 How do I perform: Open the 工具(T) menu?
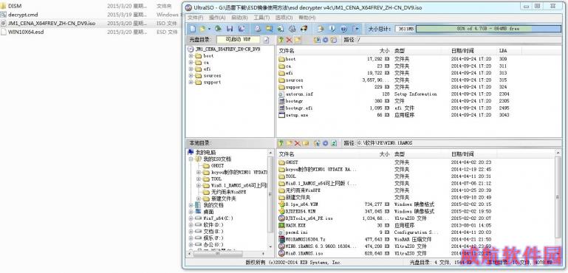pos(261,18)
